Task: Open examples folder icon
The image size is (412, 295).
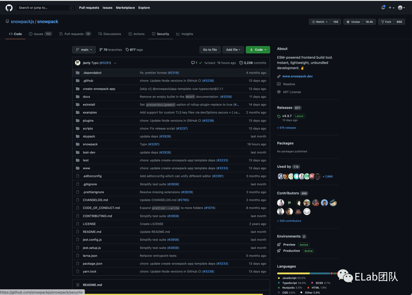Action: [77, 112]
